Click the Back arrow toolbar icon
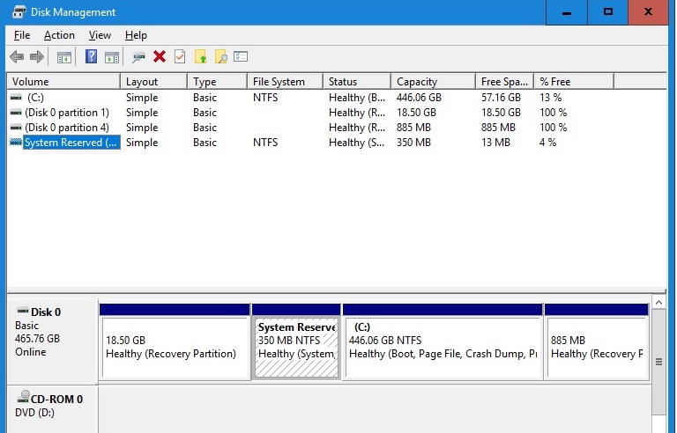 tap(17, 57)
